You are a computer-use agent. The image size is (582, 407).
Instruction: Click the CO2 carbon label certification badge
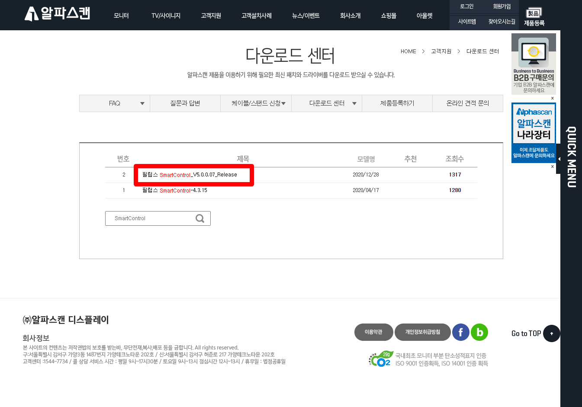coord(381,359)
